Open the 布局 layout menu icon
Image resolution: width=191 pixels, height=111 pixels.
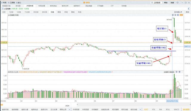[2, 3]
